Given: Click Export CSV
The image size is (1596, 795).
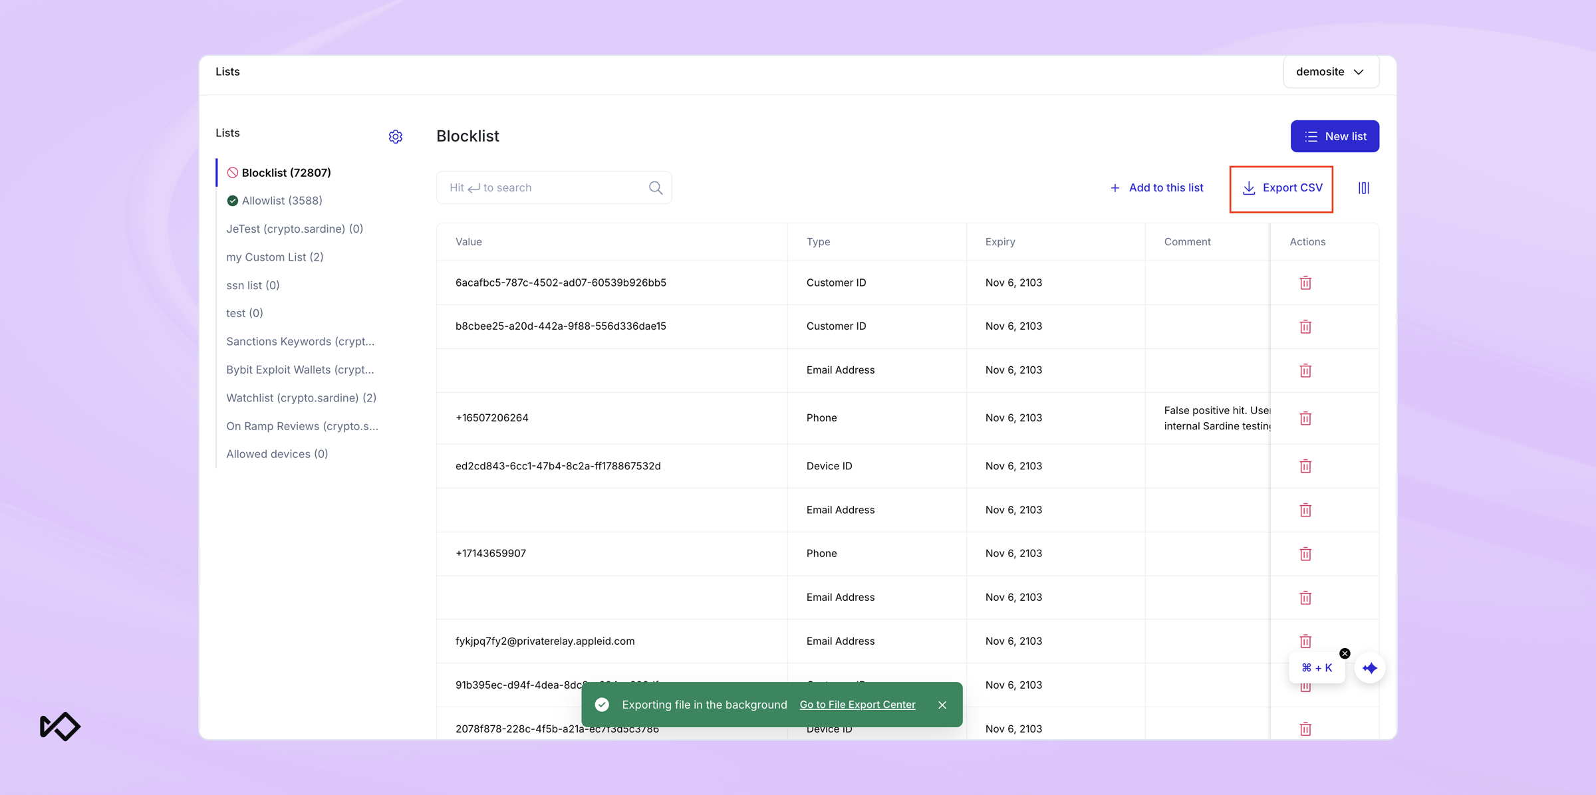Looking at the screenshot, I should [1281, 188].
